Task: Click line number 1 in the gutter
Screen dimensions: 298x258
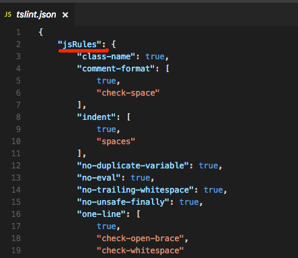Action: point(18,32)
